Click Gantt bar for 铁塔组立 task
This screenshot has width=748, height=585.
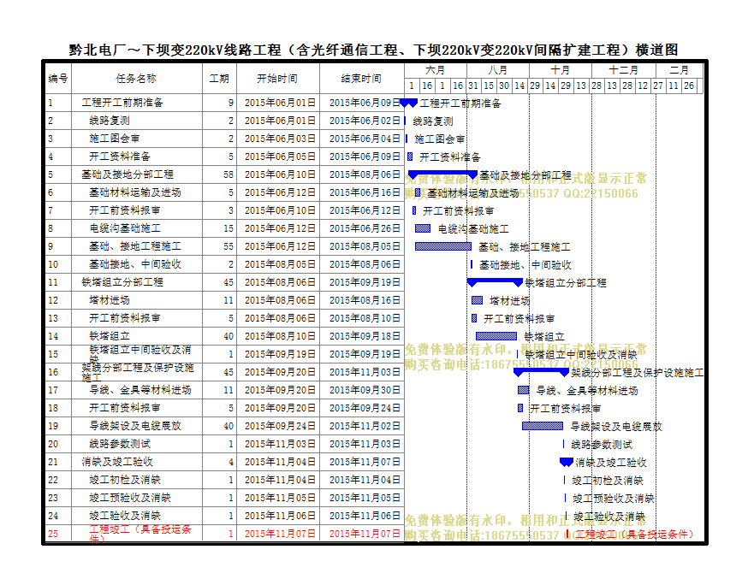pos(496,336)
